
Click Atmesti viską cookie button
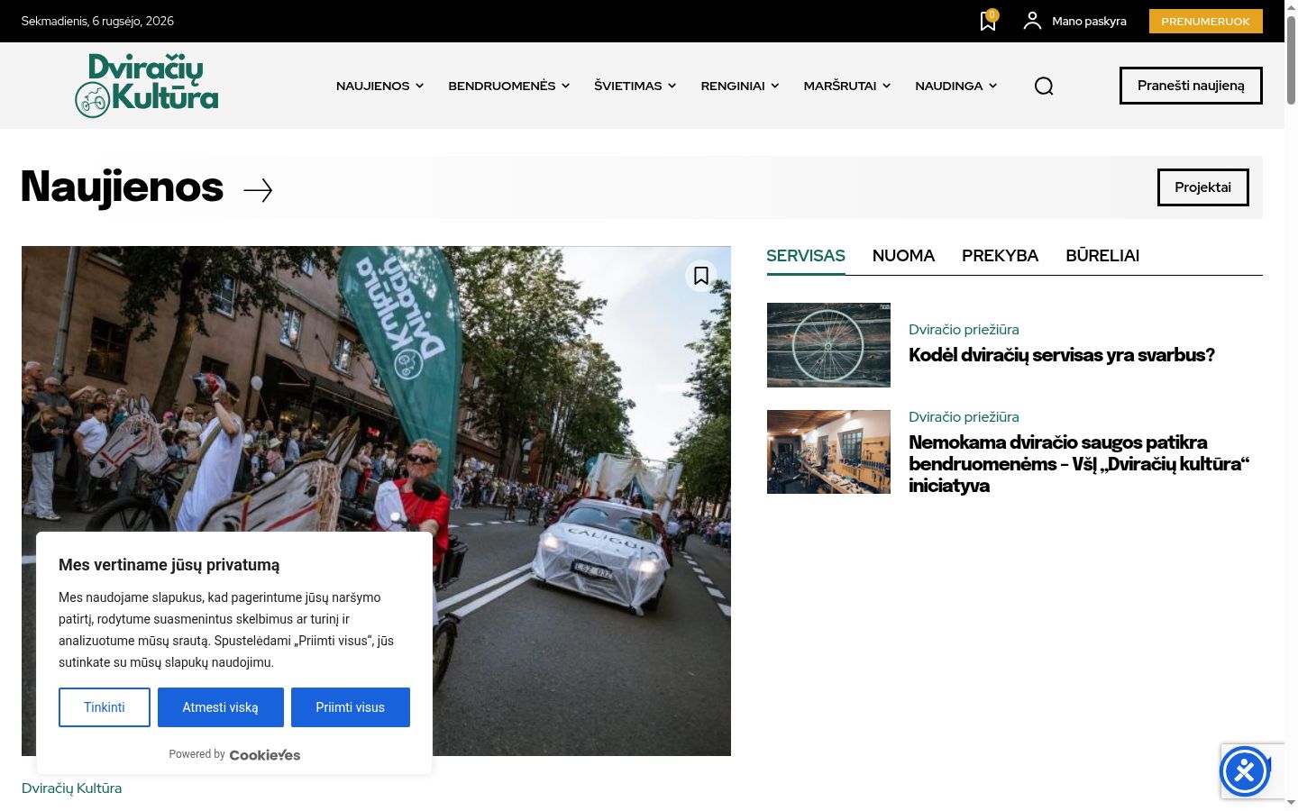pyautogui.click(x=221, y=707)
